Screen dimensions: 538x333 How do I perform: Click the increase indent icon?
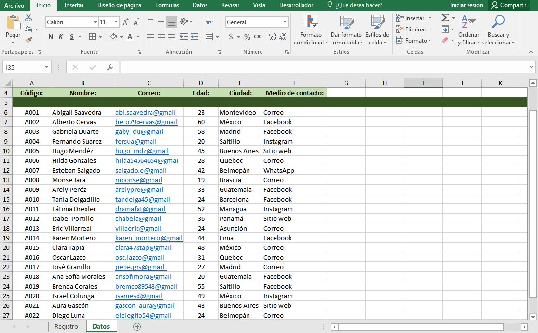[194, 36]
